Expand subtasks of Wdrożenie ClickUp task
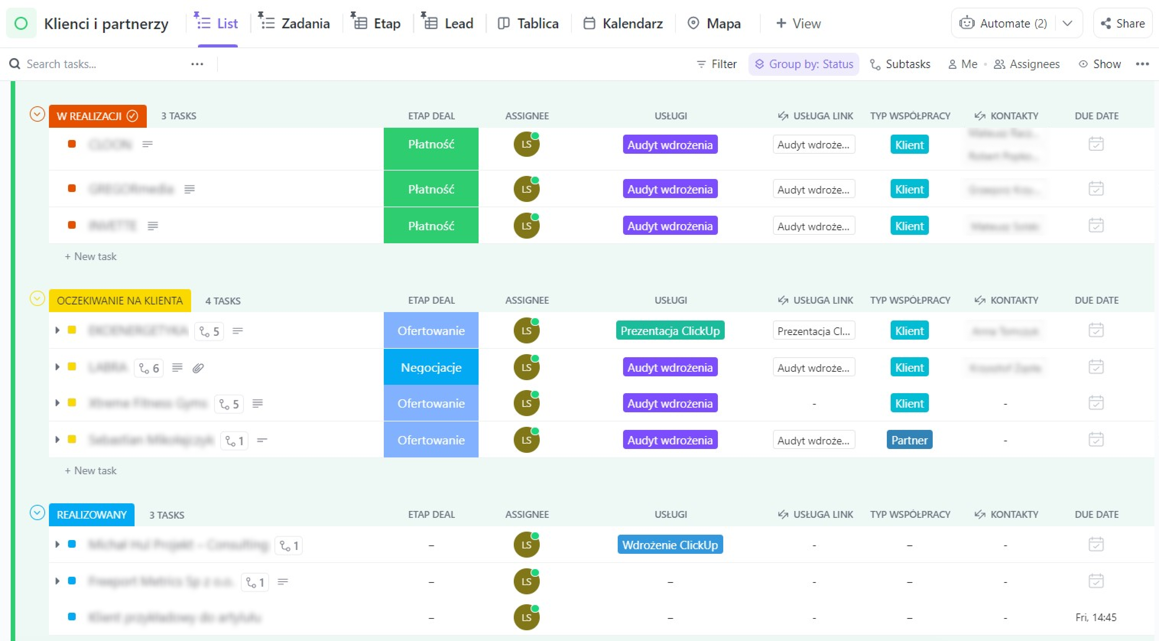This screenshot has width=1159, height=641. 57,544
